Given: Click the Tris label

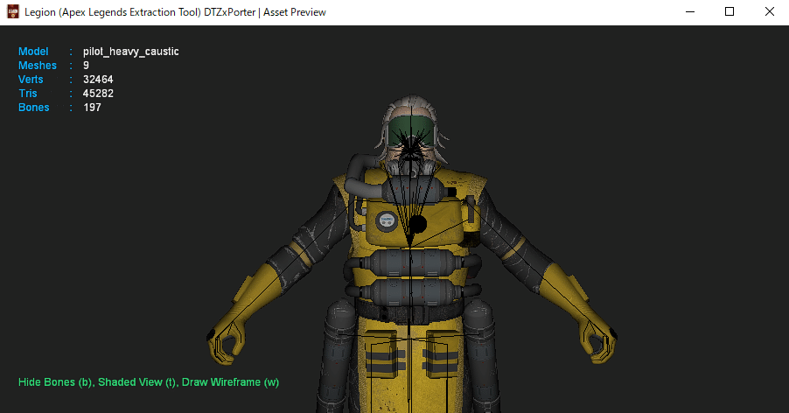Looking at the screenshot, I should (x=28, y=94).
